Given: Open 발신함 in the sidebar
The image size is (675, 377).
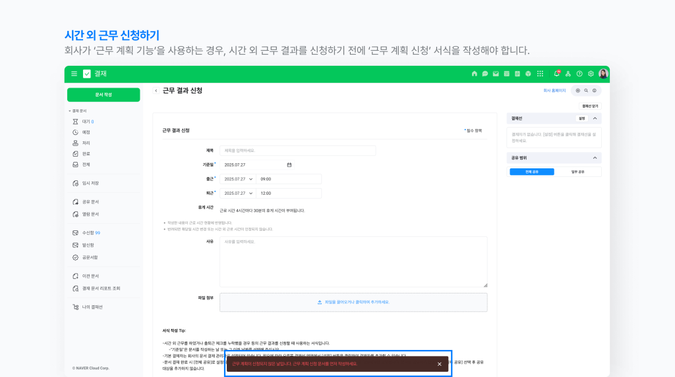Looking at the screenshot, I should [88, 245].
